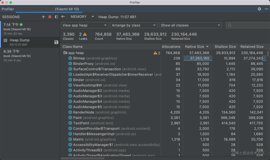Click the class filter search field

coord(248,25)
